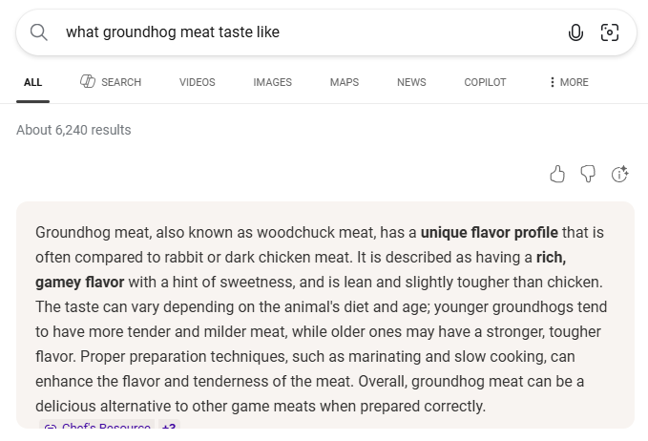The height and width of the screenshot is (441, 648).
Task: Click the search query input field
Action: [305, 32]
